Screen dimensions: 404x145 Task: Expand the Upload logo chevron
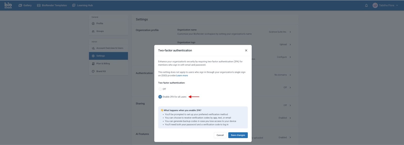(290, 45)
